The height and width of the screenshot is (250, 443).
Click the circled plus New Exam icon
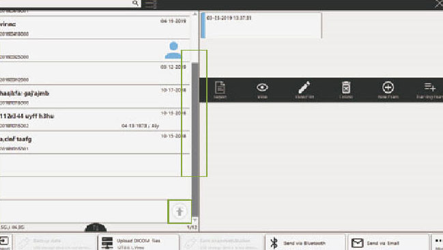(x=388, y=87)
